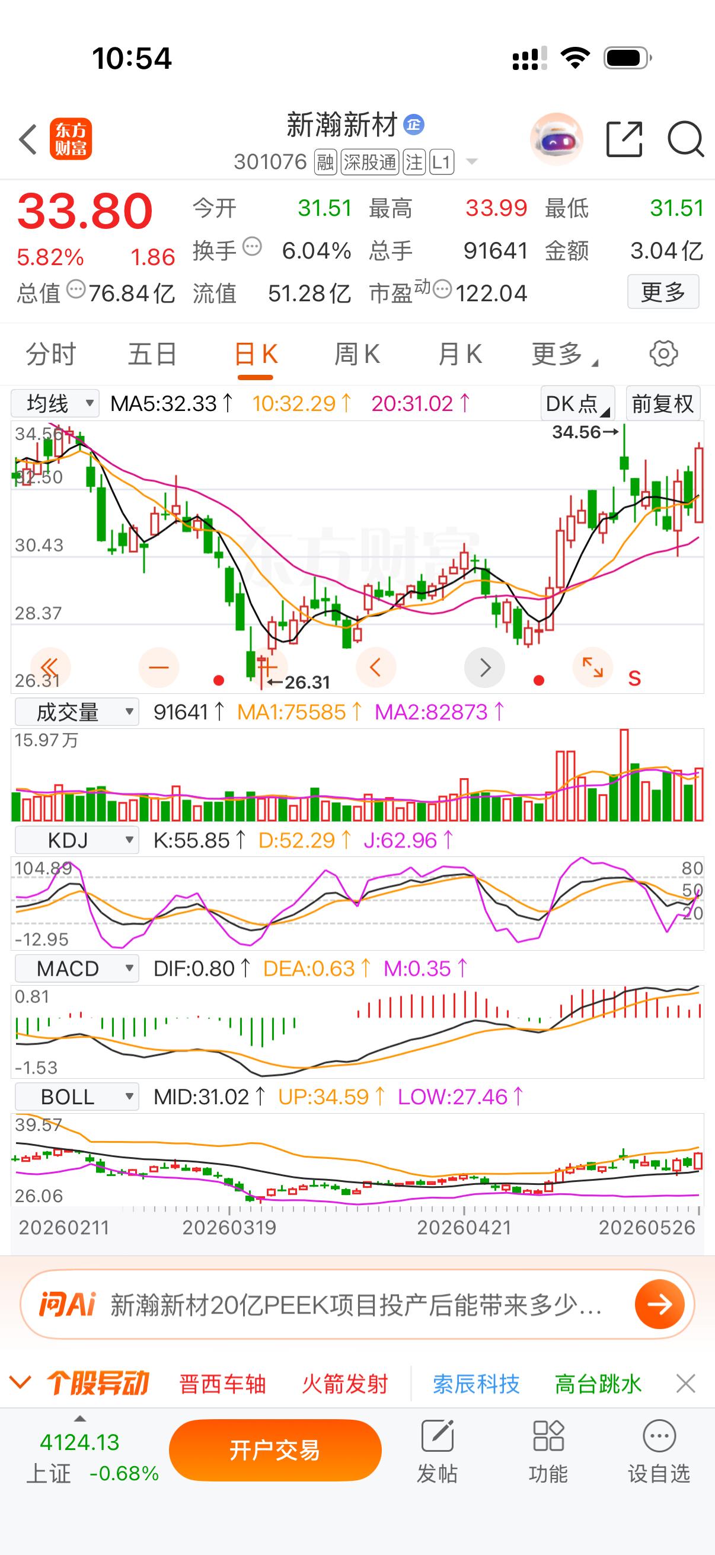Switch to the 周K tab
Image resolution: width=715 pixels, height=1555 pixels.
(357, 353)
